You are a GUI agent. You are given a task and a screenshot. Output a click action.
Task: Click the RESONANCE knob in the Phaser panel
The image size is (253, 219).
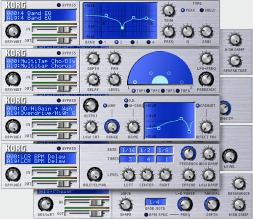239,184
